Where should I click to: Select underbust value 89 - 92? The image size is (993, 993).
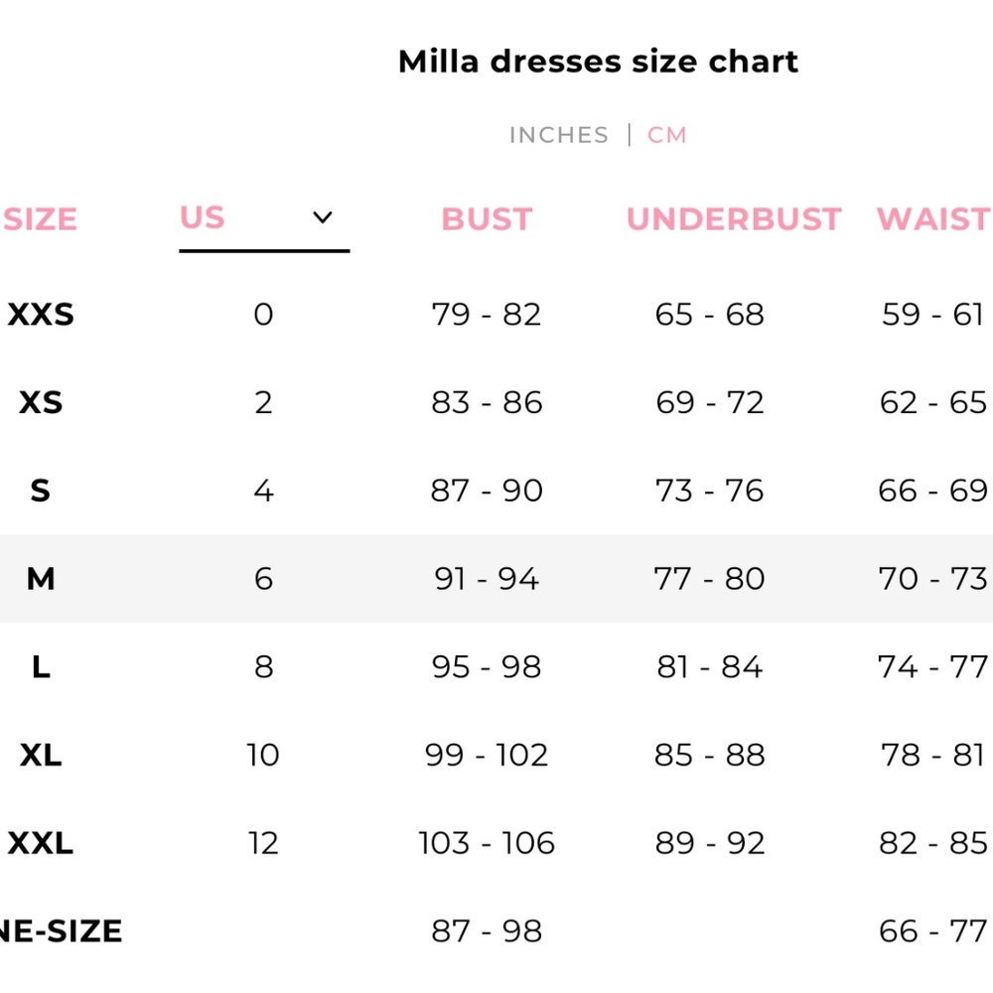click(x=709, y=843)
